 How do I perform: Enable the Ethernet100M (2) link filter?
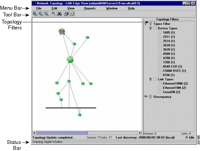[160, 83]
